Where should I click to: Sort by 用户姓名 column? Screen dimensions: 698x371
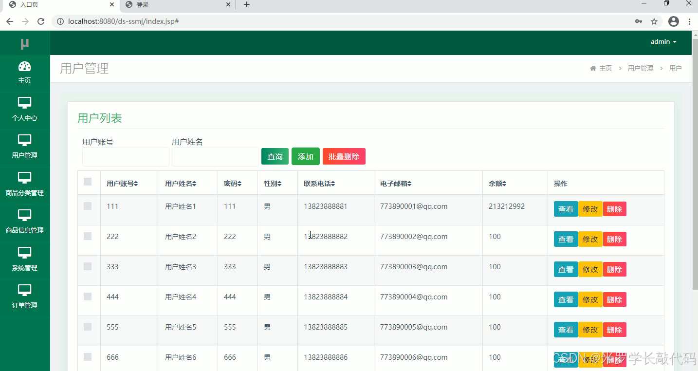point(181,184)
